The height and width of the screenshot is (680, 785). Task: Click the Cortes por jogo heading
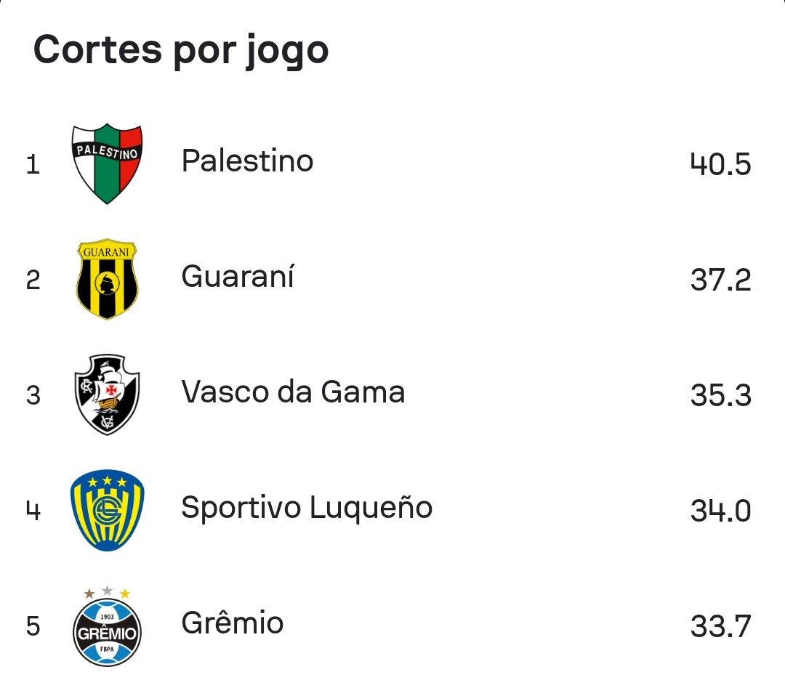pos(181,51)
